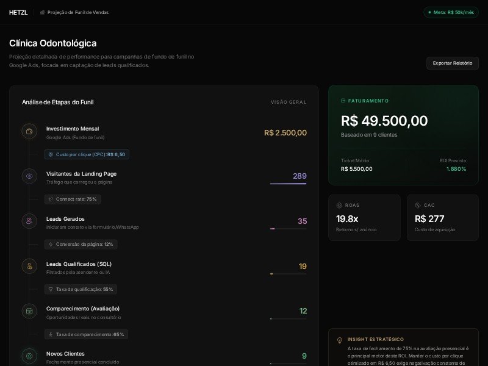Image resolution: width=488 pixels, height=366 pixels.
Task: Click the Connect rate 75% chip
Action: pos(72,199)
